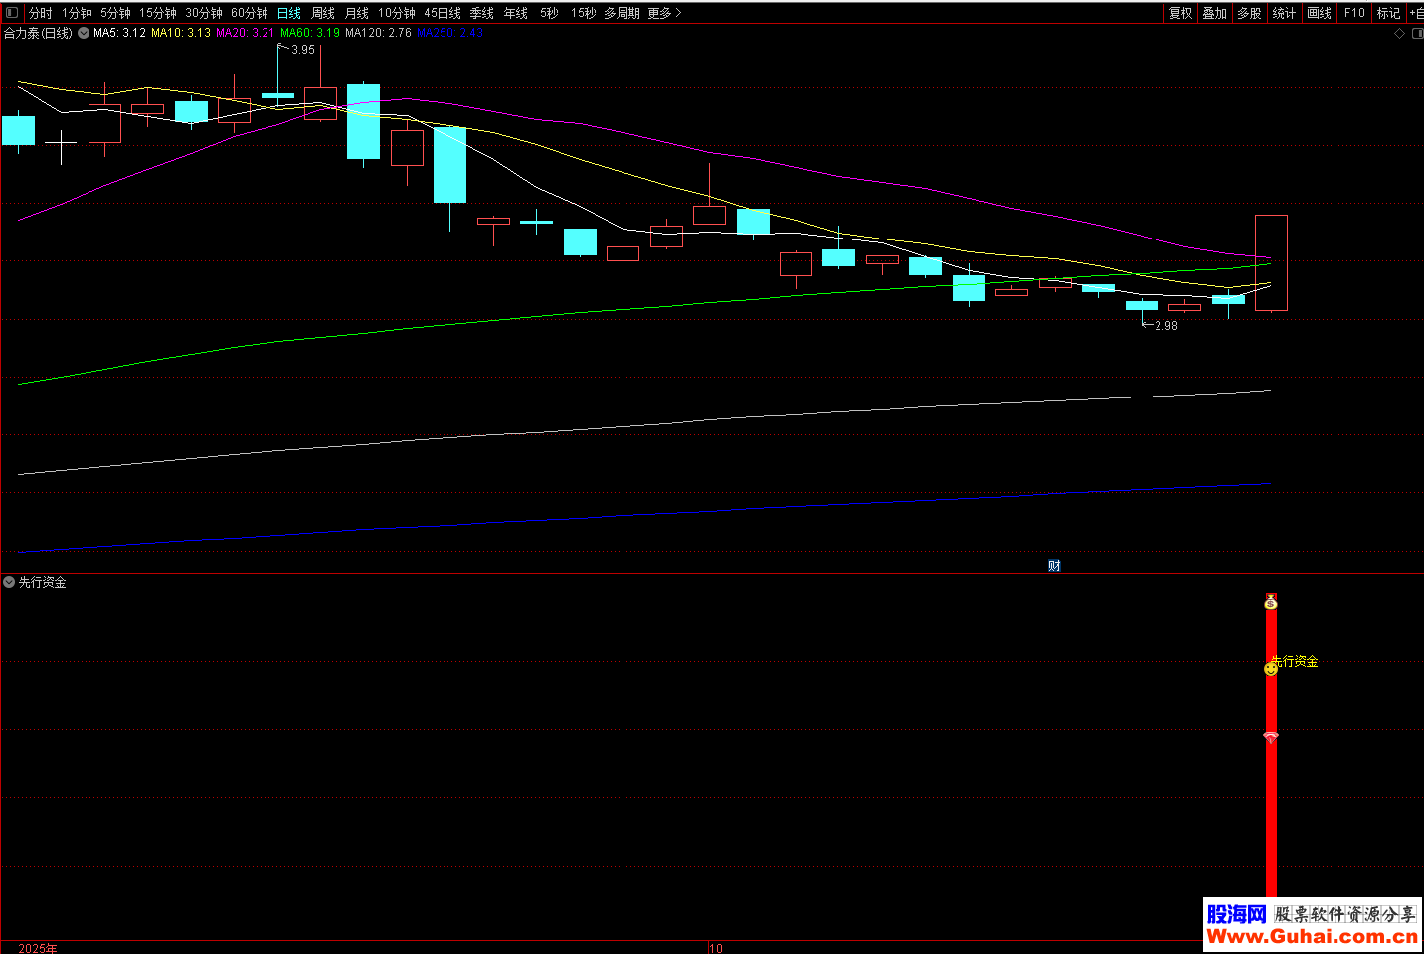Viewport: 1424px width, 954px height.
Task: Click the MA20 magenta indicator label
Action: (x=245, y=33)
